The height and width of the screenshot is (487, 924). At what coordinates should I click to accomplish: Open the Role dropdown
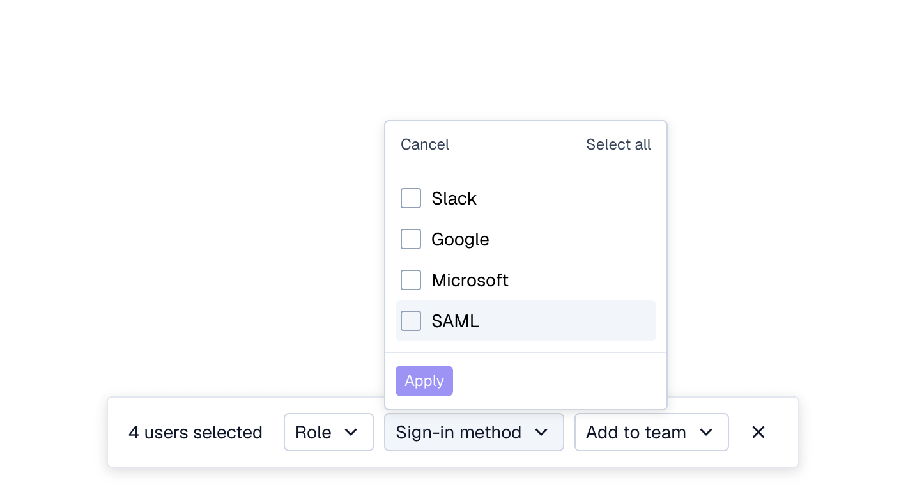click(x=328, y=433)
